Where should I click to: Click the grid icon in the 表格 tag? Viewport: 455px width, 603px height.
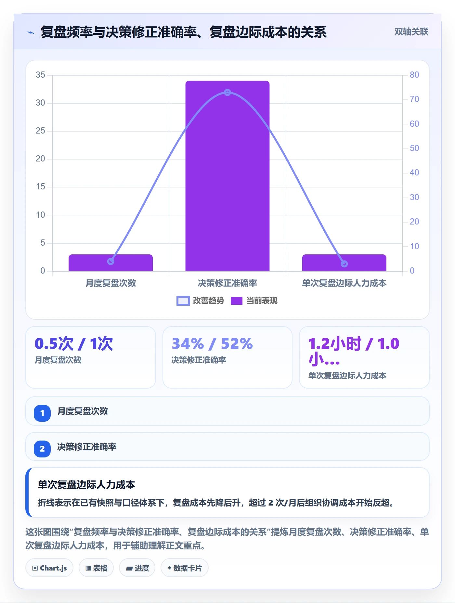pyautogui.click(x=88, y=568)
